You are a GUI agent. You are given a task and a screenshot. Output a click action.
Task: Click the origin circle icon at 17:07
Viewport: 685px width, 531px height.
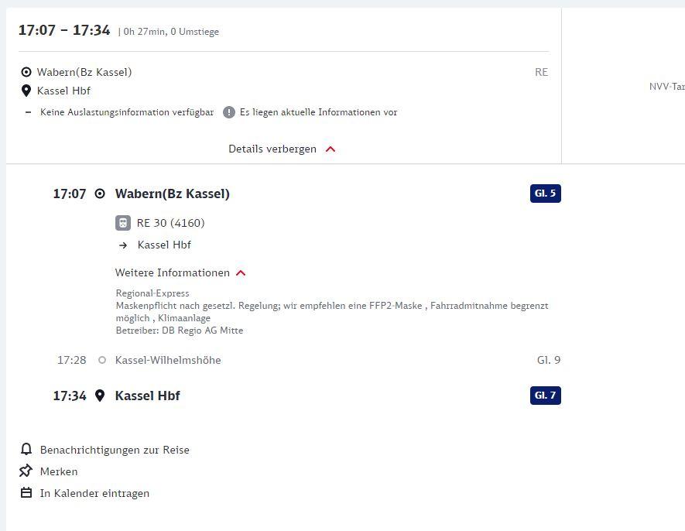point(100,194)
